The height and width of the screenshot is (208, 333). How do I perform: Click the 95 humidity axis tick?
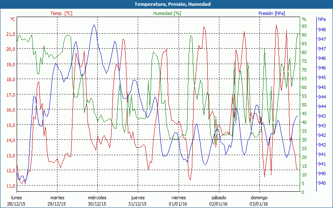coord(304,26)
